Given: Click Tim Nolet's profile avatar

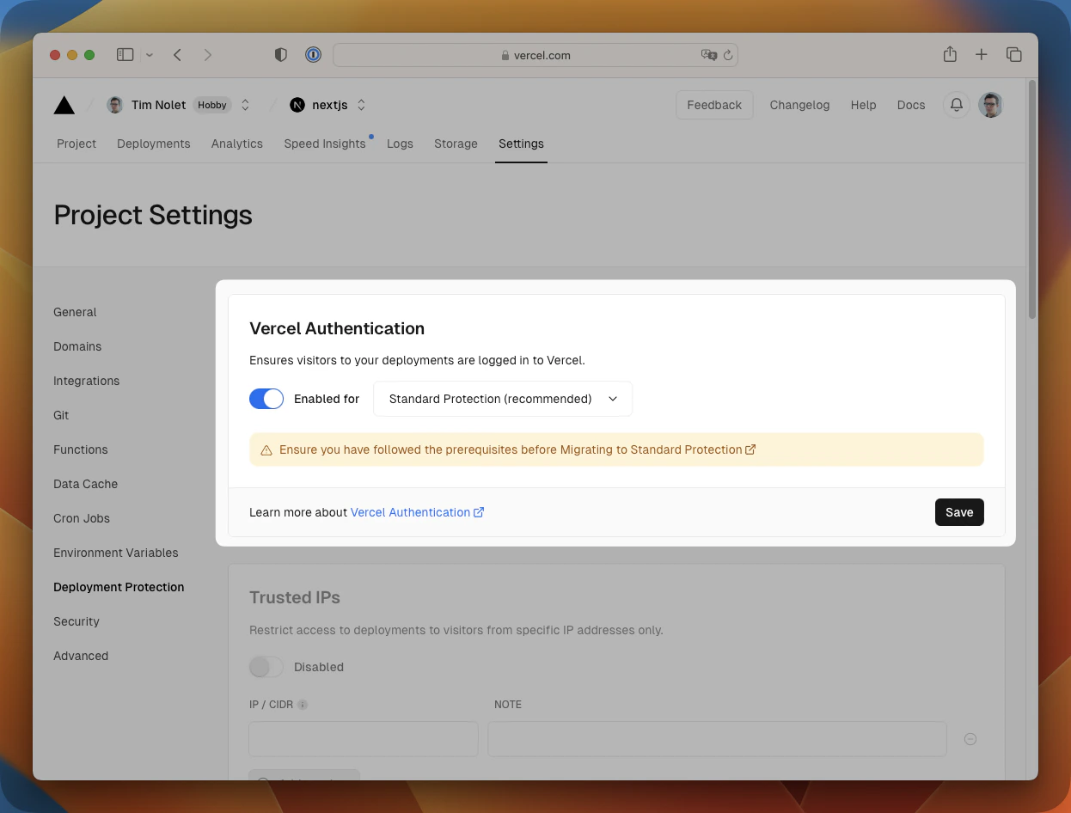Looking at the screenshot, I should click(115, 104).
